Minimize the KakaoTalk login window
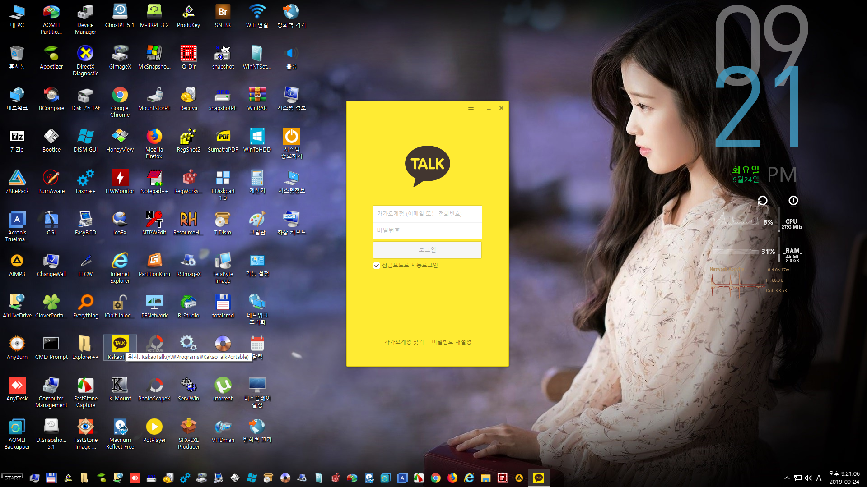Screen dimensions: 867x487 pyautogui.click(x=489, y=108)
